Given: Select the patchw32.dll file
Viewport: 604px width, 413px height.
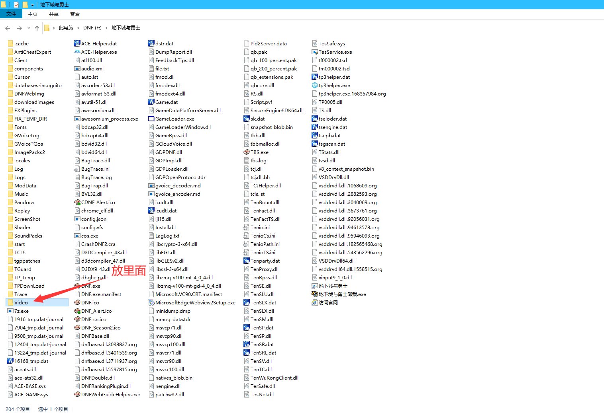Looking at the screenshot, I should click(x=167, y=394).
